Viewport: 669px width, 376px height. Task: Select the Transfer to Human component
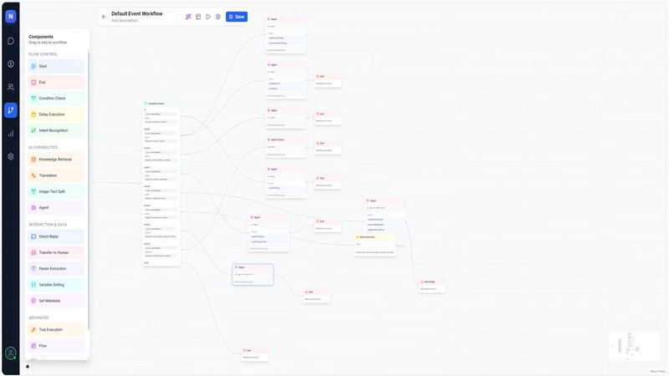(56, 252)
